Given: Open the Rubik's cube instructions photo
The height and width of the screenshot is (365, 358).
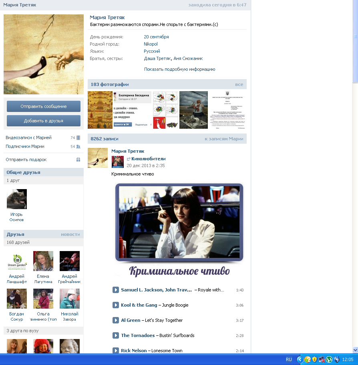Looking at the screenshot, I should 166,110.
